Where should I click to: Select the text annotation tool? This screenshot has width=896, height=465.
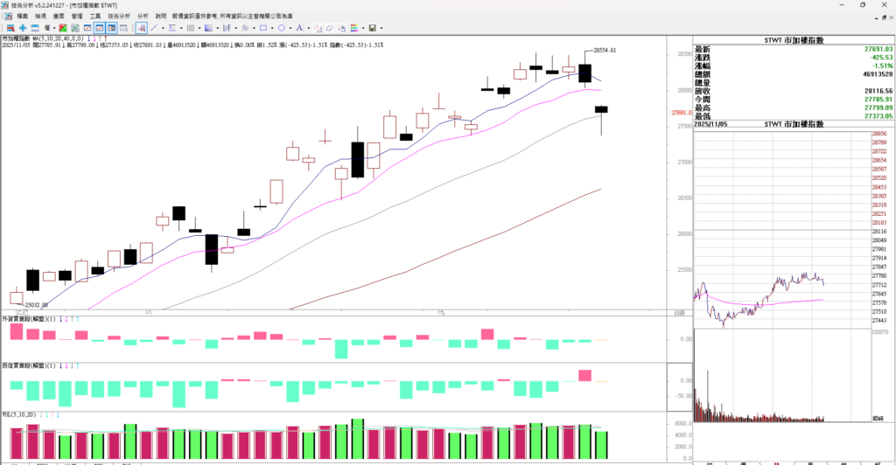pyautogui.click(x=299, y=28)
